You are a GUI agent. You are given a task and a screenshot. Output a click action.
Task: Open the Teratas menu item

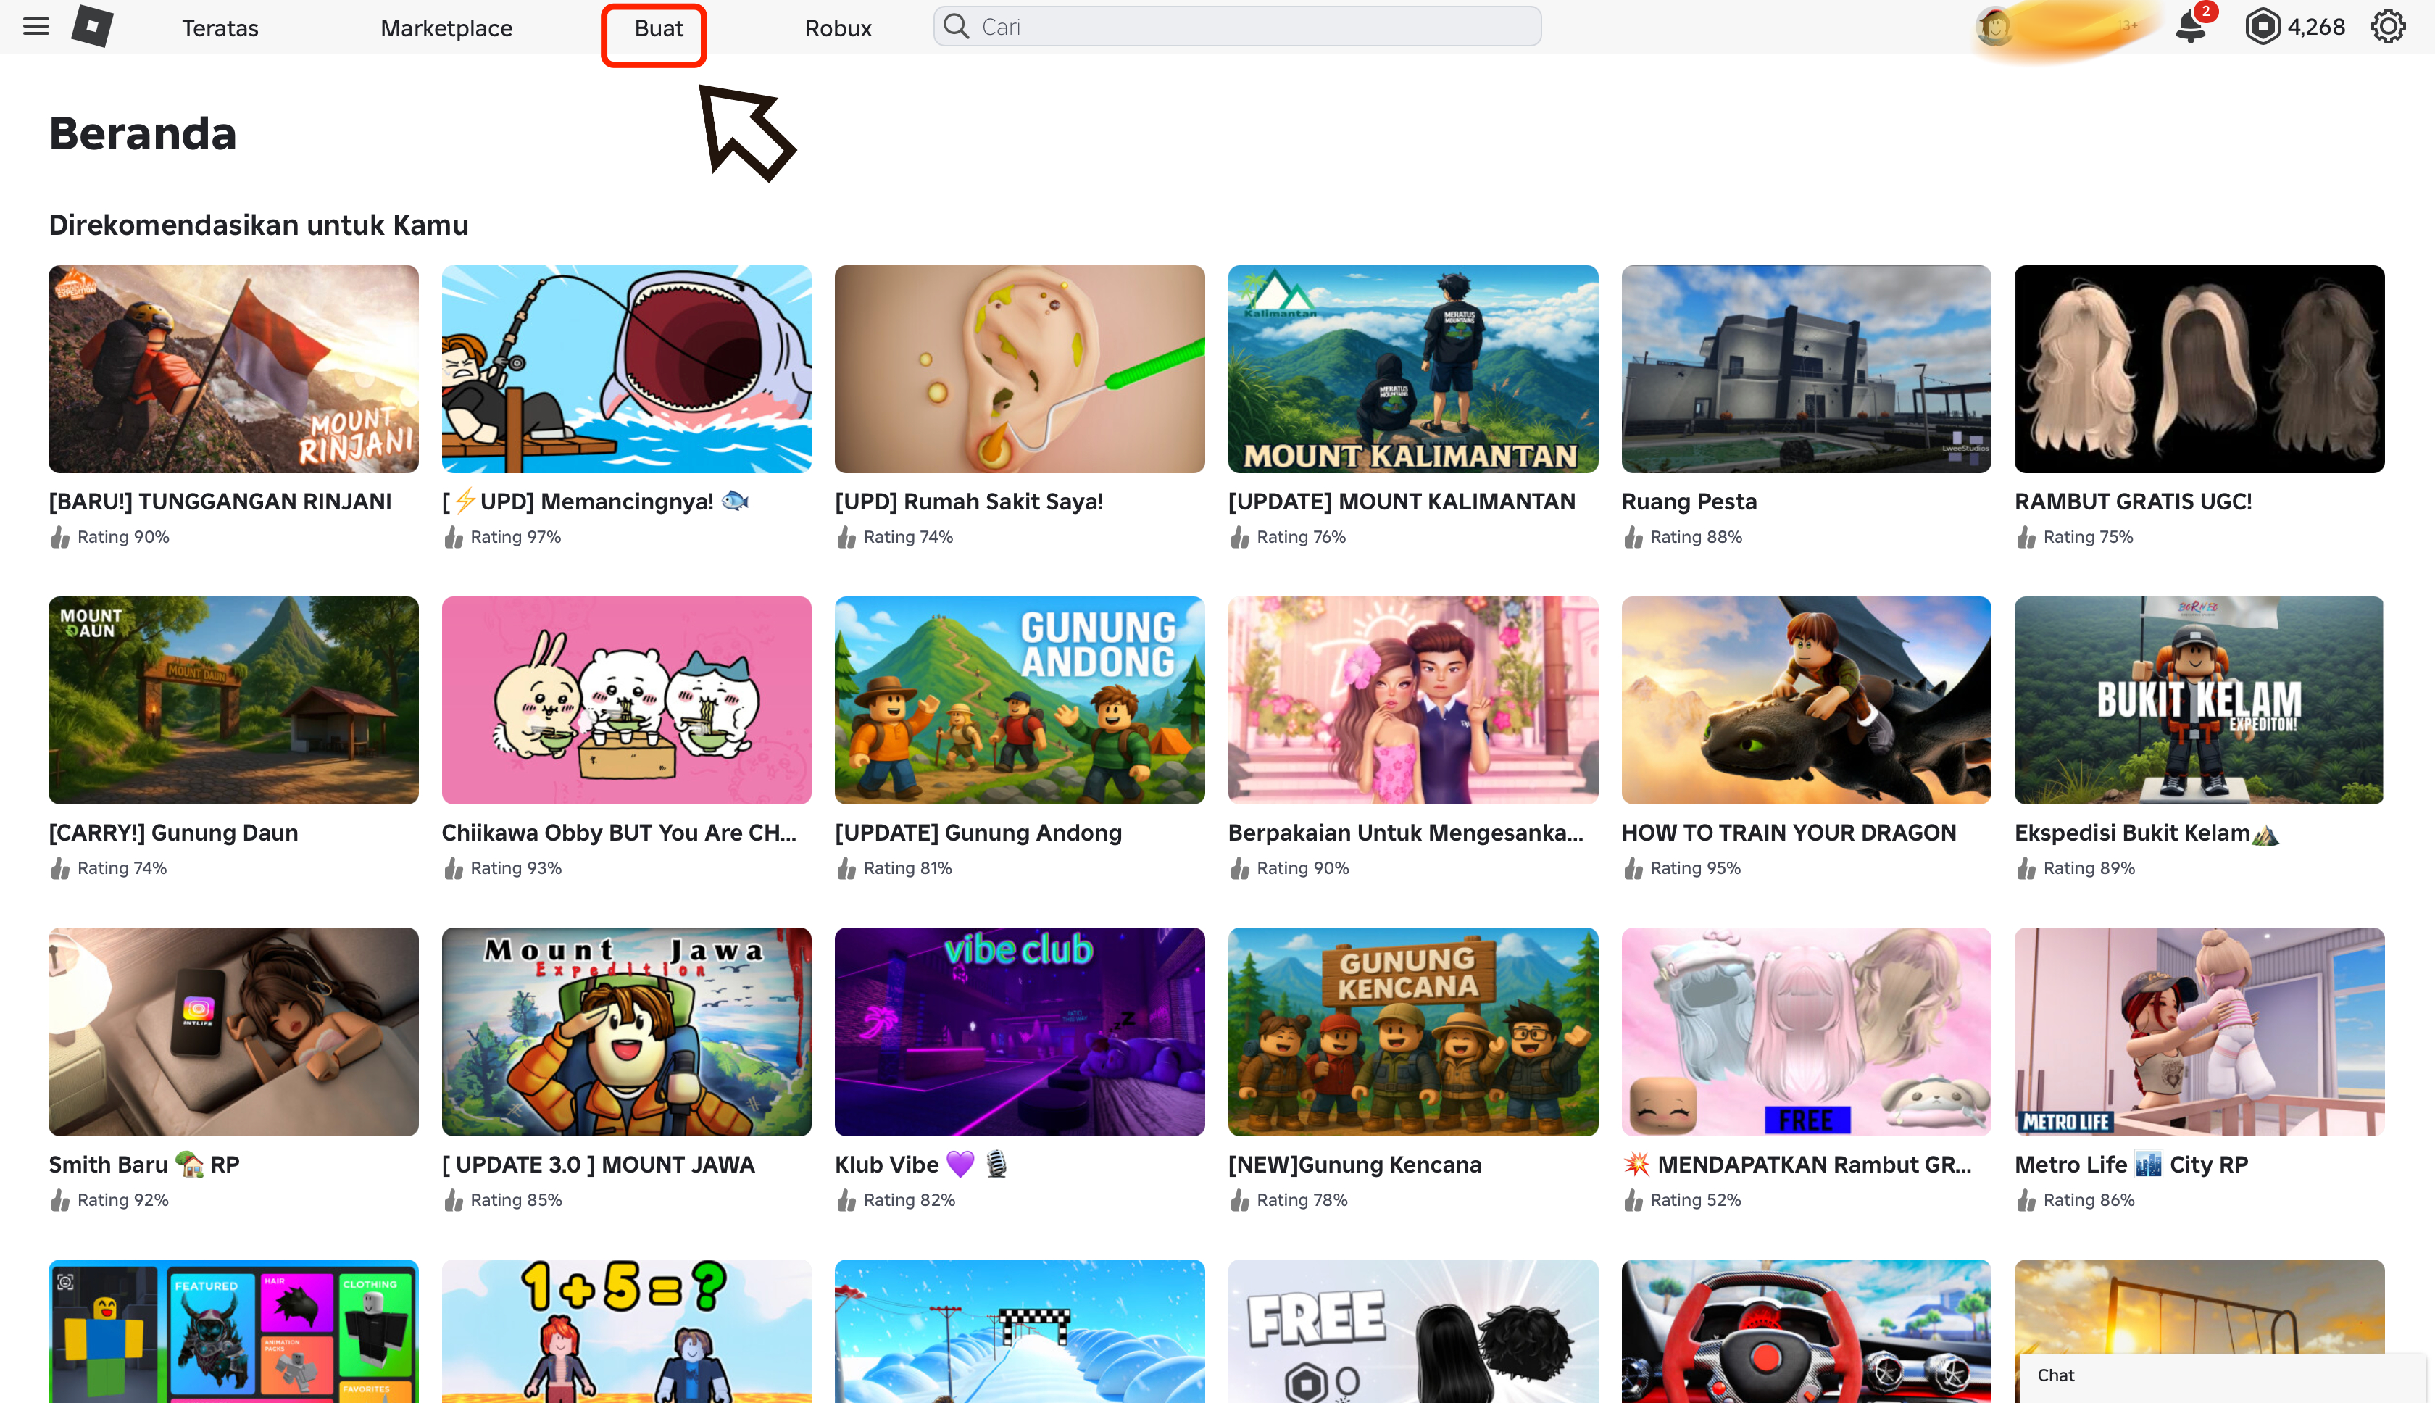pyautogui.click(x=220, y=28)
